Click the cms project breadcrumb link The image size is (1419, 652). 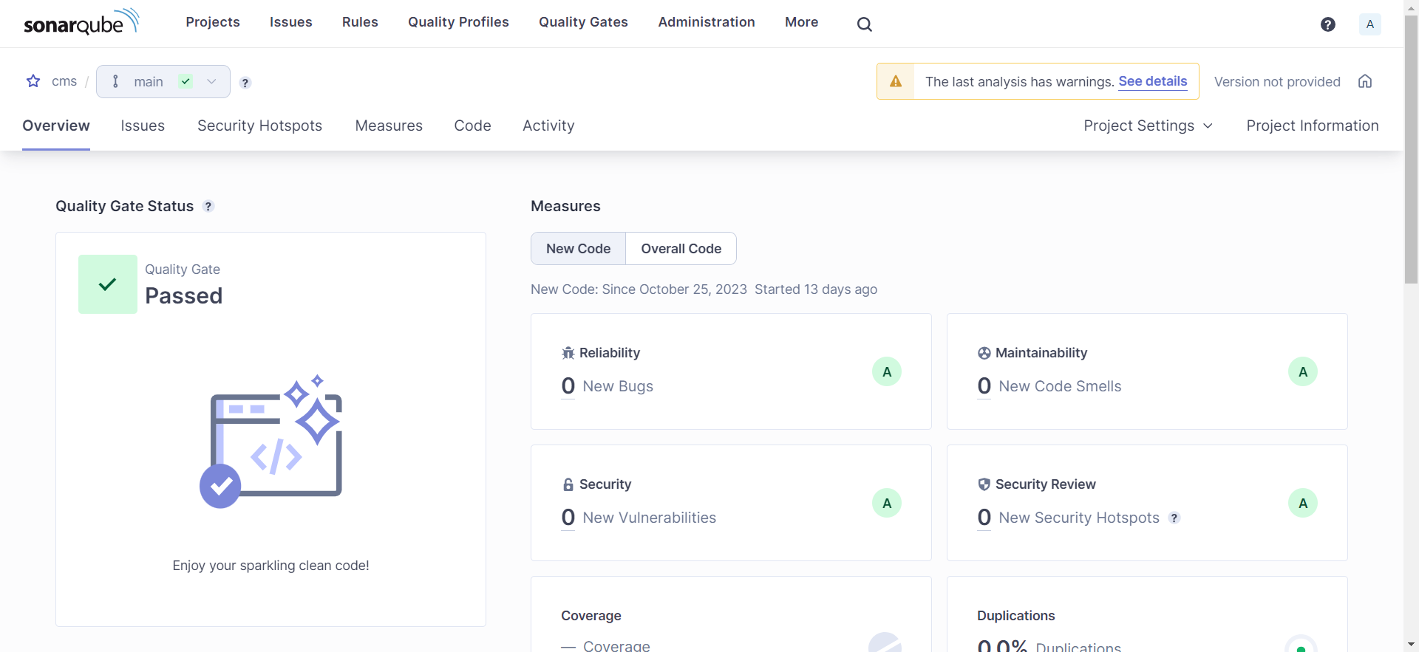pyautogui.click(x=64, y=81)
